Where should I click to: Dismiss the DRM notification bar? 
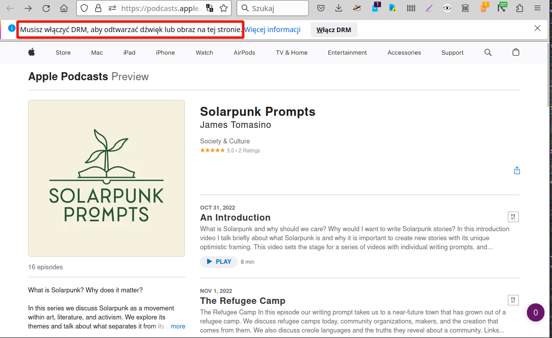pos(537,28)
